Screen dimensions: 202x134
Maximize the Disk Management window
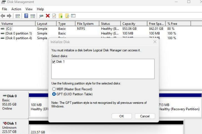[189, 2]
